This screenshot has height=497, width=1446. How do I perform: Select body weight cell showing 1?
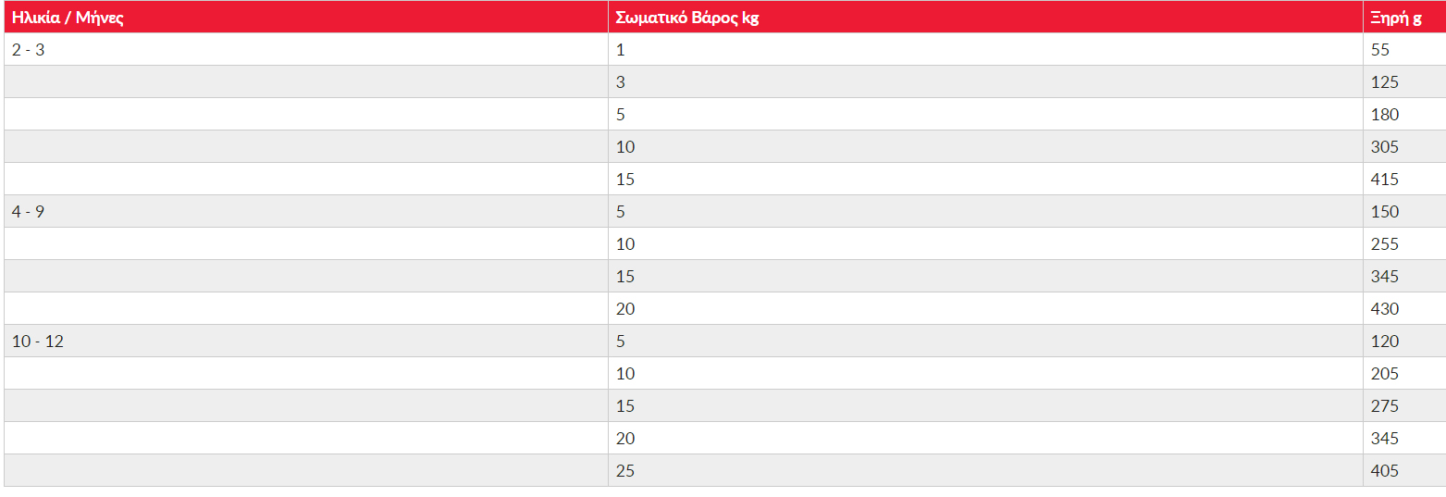click(985, 50)
